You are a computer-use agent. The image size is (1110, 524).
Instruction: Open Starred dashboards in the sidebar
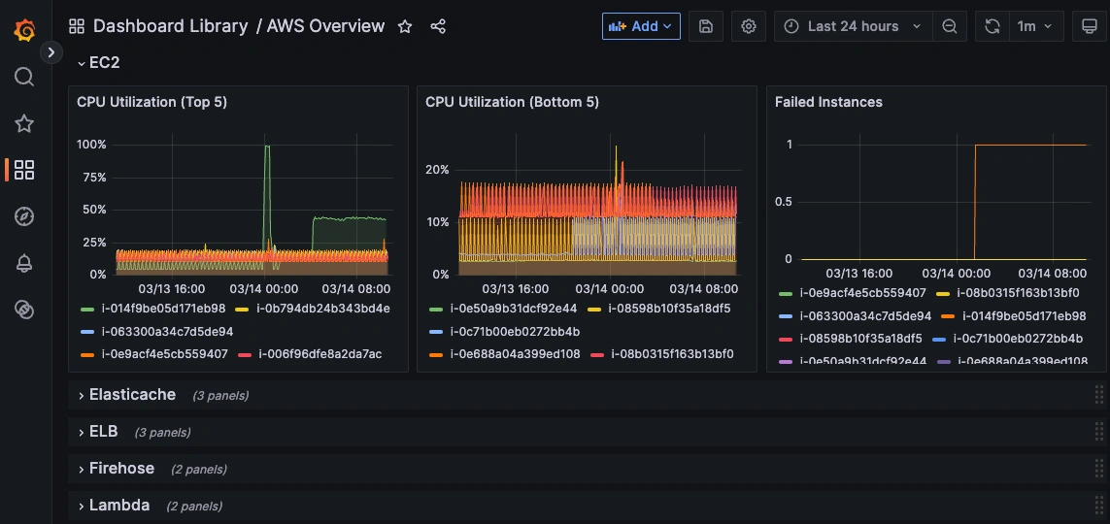coord(24,124)
